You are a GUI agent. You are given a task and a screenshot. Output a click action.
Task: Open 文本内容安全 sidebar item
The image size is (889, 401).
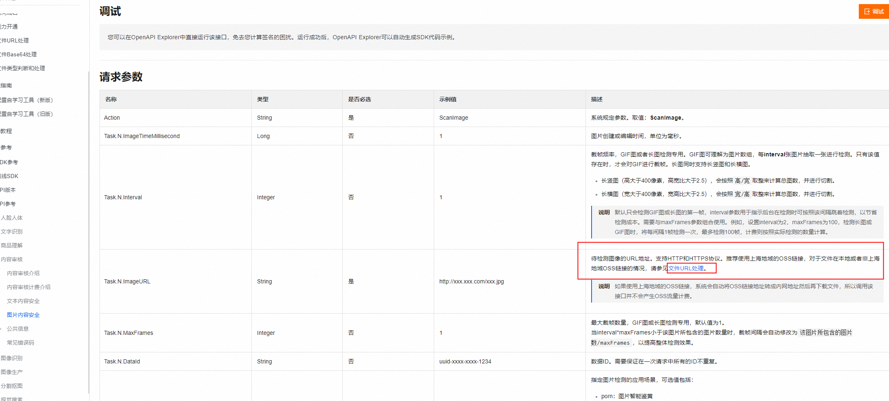point(23,301)
